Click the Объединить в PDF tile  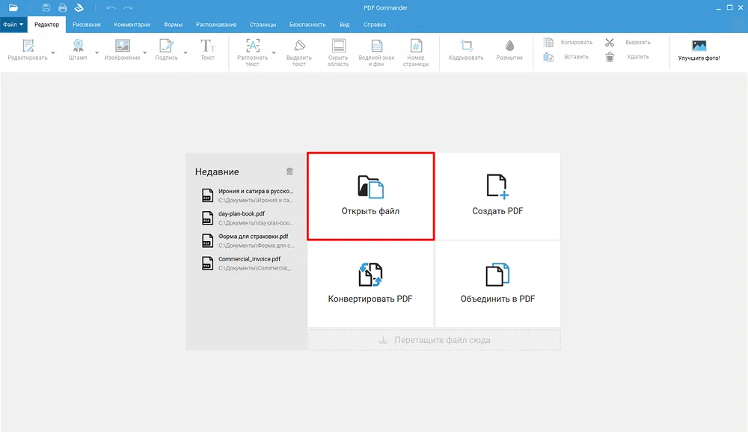pos(497,284)
